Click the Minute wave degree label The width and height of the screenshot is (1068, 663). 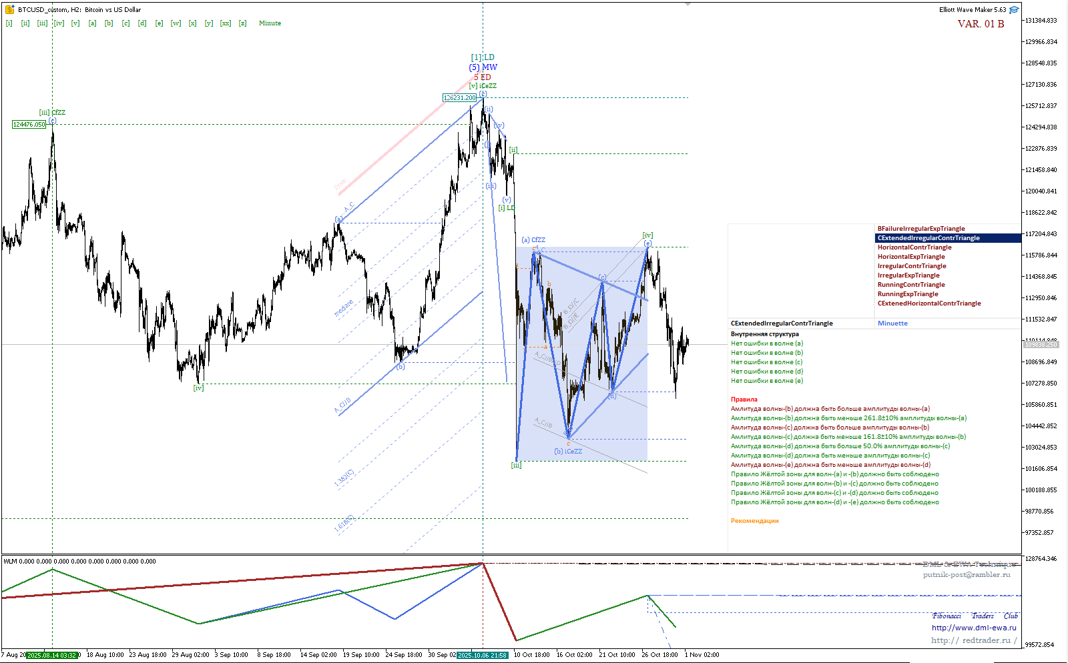click(x=270, y=23)
